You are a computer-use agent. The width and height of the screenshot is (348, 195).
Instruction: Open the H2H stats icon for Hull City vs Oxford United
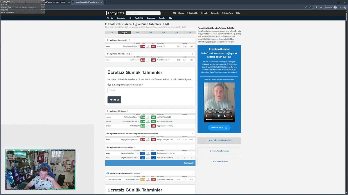pos(148,60)
